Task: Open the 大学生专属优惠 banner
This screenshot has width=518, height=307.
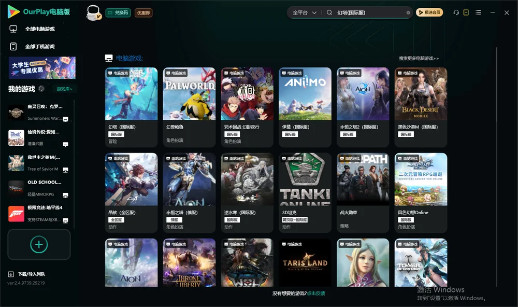Action: 42,67
